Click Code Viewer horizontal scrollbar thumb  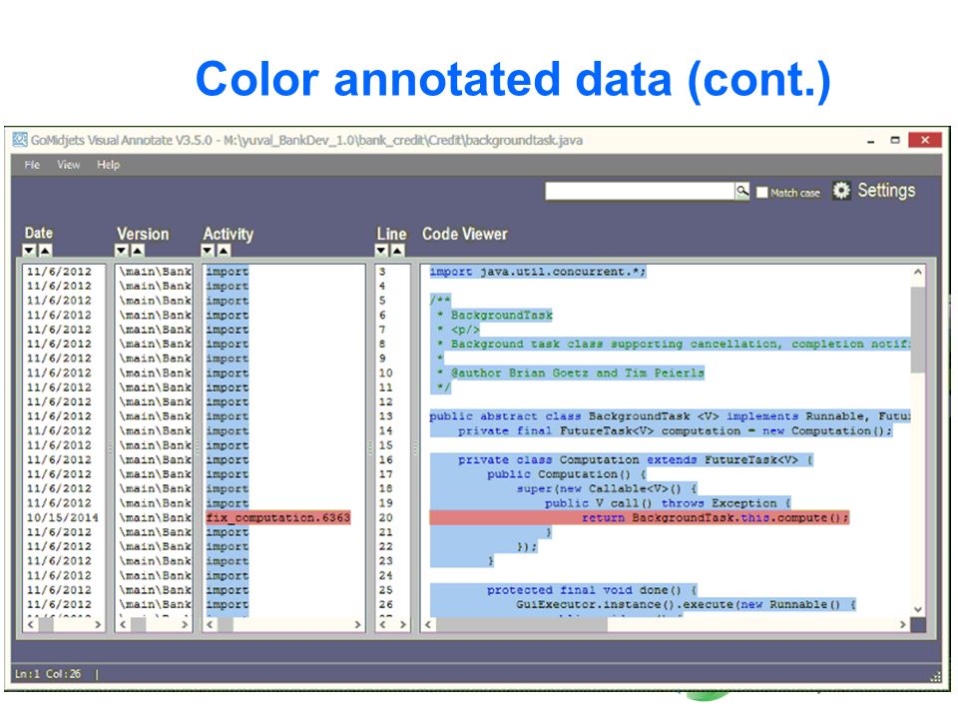tap(522, 624)
